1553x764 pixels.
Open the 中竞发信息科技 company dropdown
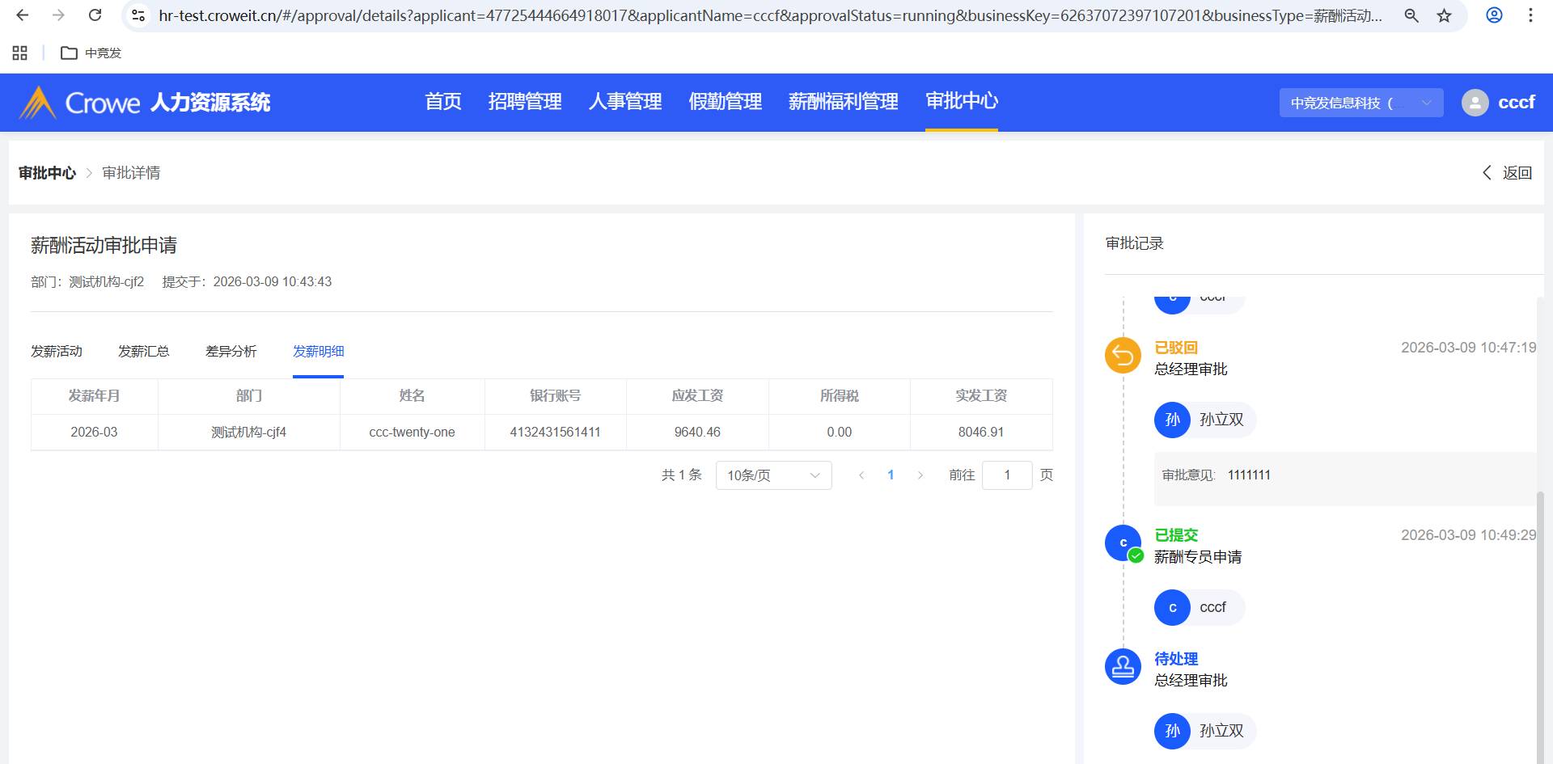tap(1360, 103)
